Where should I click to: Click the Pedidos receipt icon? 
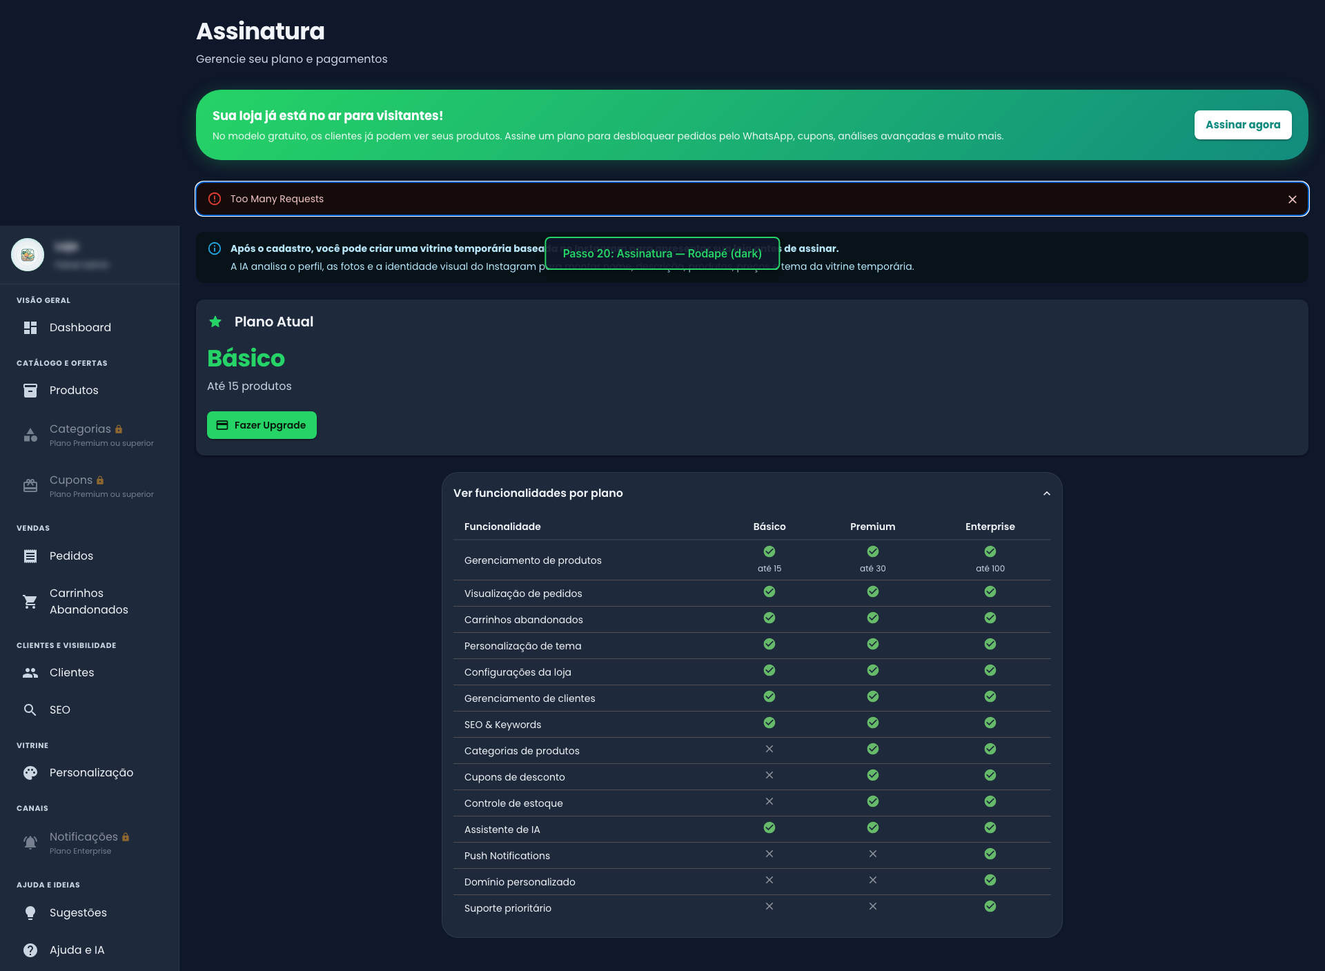coord(30,556)
